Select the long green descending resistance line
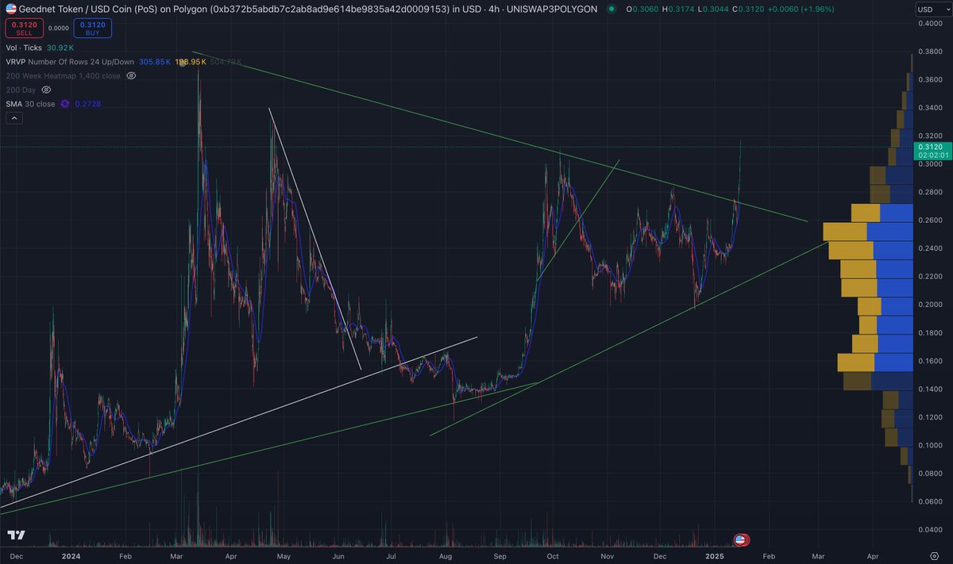 point(499,136)
